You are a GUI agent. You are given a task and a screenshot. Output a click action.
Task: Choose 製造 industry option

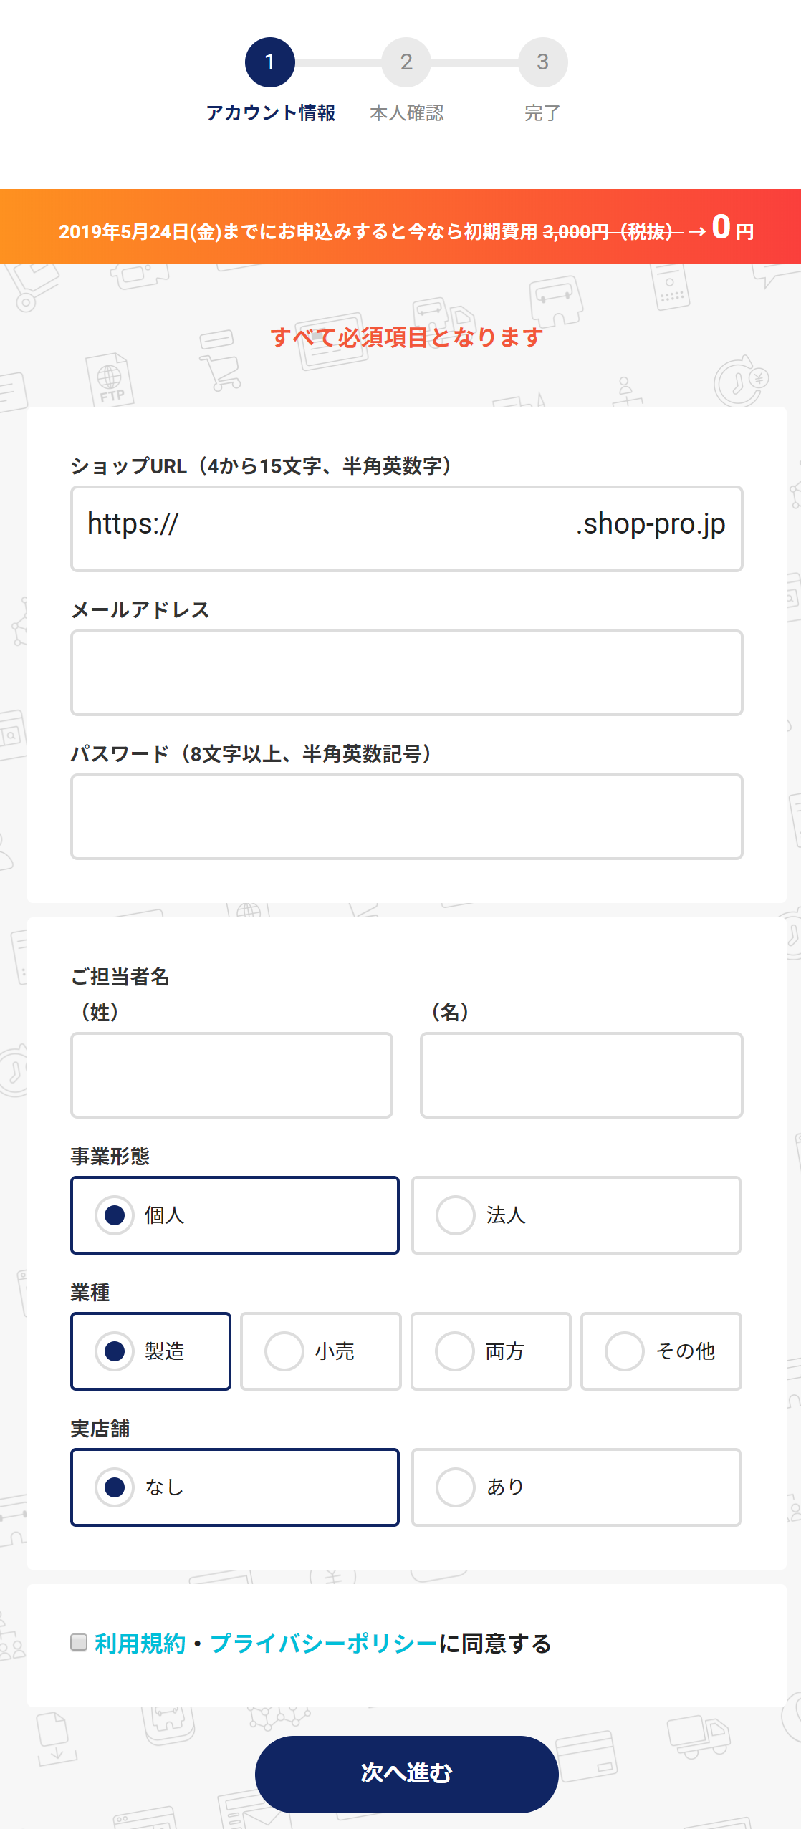pyautogui.click(x=150, y=1351)
